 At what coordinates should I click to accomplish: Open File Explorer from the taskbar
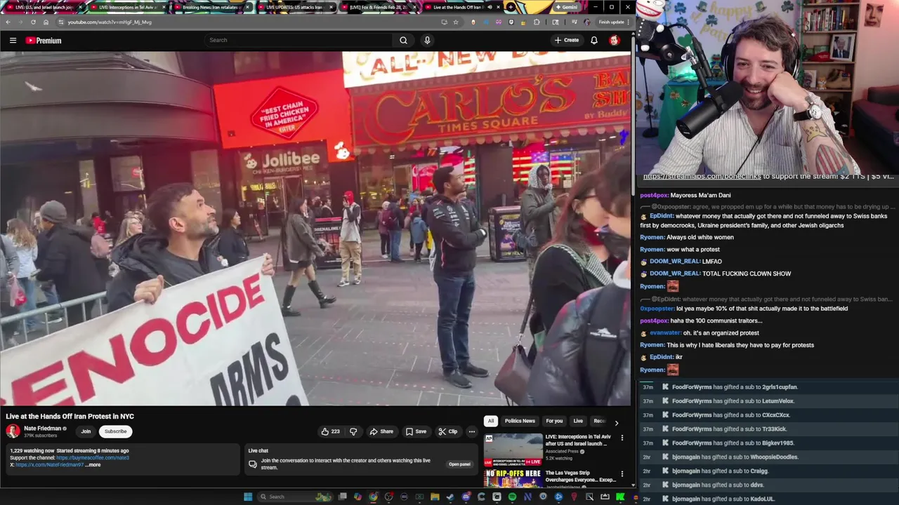[x=435, y=497]
